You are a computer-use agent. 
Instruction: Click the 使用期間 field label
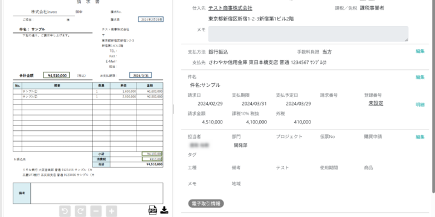point(329,168)
